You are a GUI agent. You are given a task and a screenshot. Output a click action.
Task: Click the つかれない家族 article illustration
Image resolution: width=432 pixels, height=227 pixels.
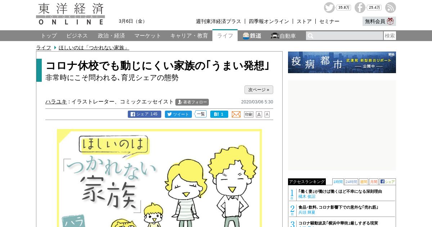click(159, 178)
